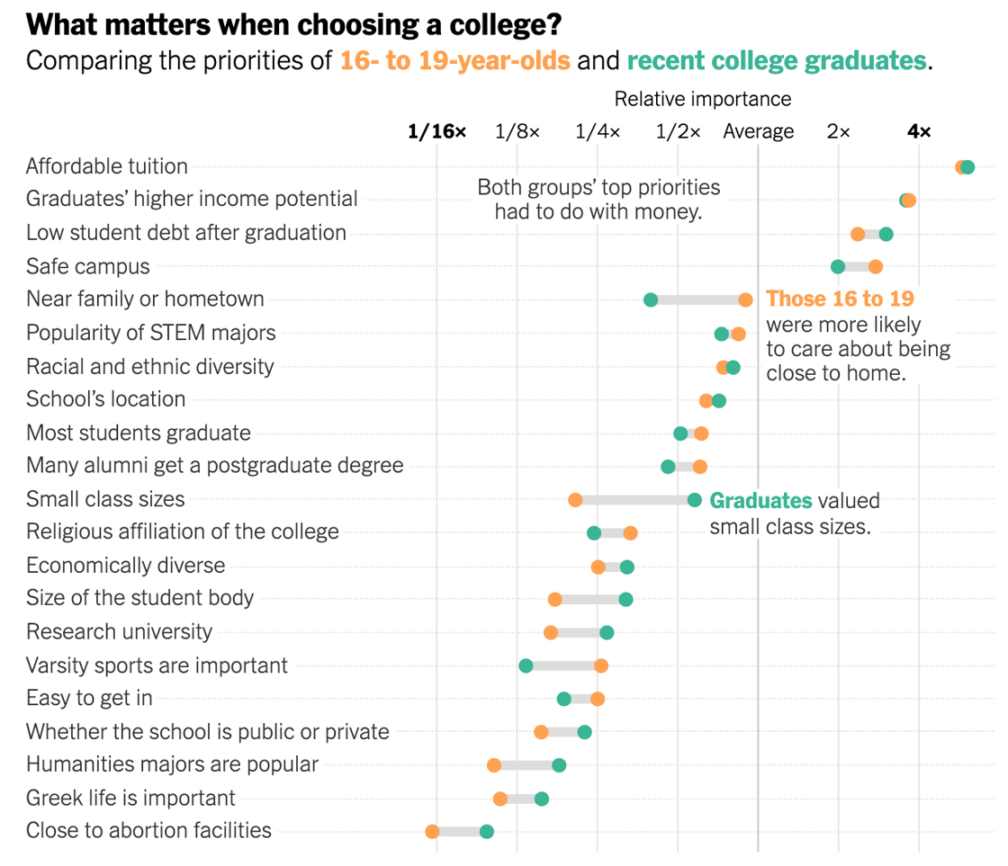
Task: Click the 1/16× axis label
Action: point(437,131)
